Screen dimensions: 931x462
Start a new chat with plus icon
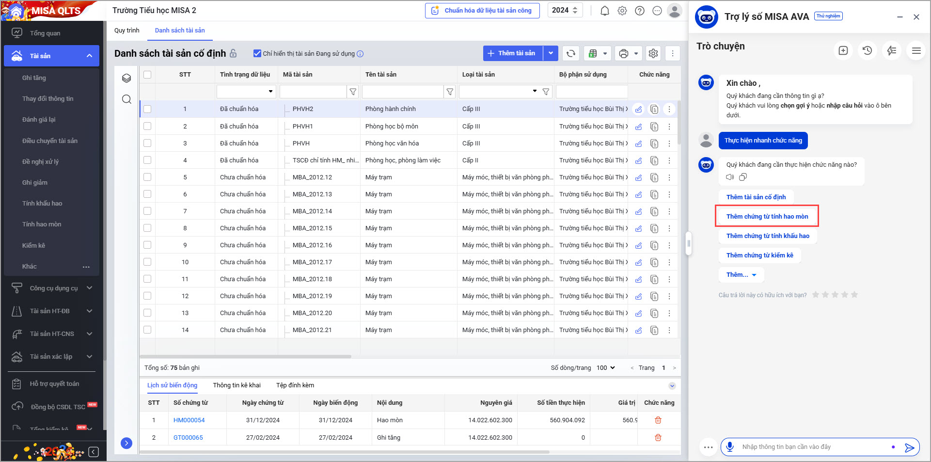tap(843, 50)
